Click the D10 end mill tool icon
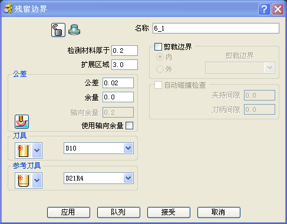This screenshot has height=224, width=287. [23, 151]
